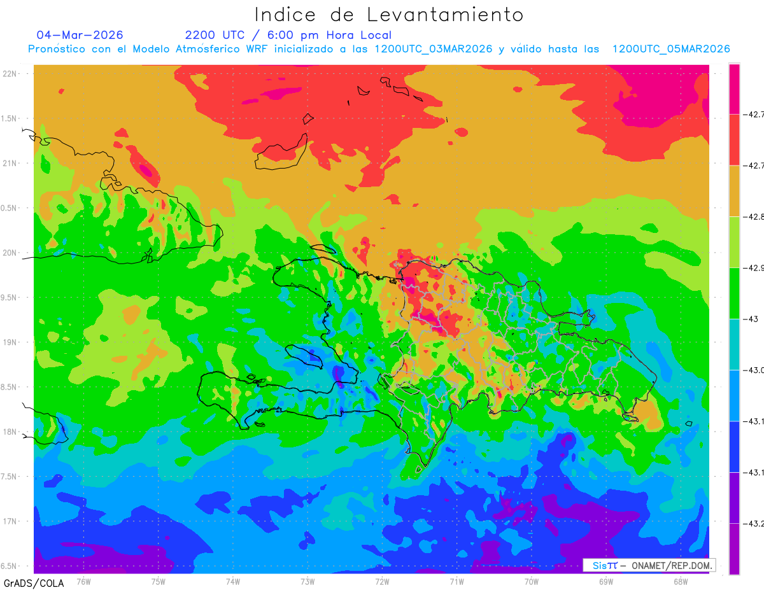Select the yellow-green legend color band

(x=734, y=242)
